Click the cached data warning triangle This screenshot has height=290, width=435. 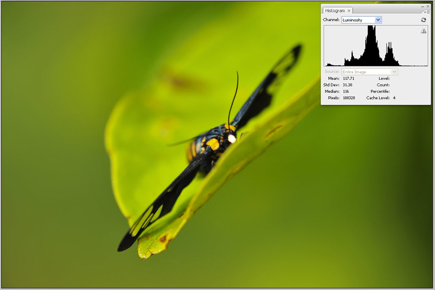(x=423, y=31)
